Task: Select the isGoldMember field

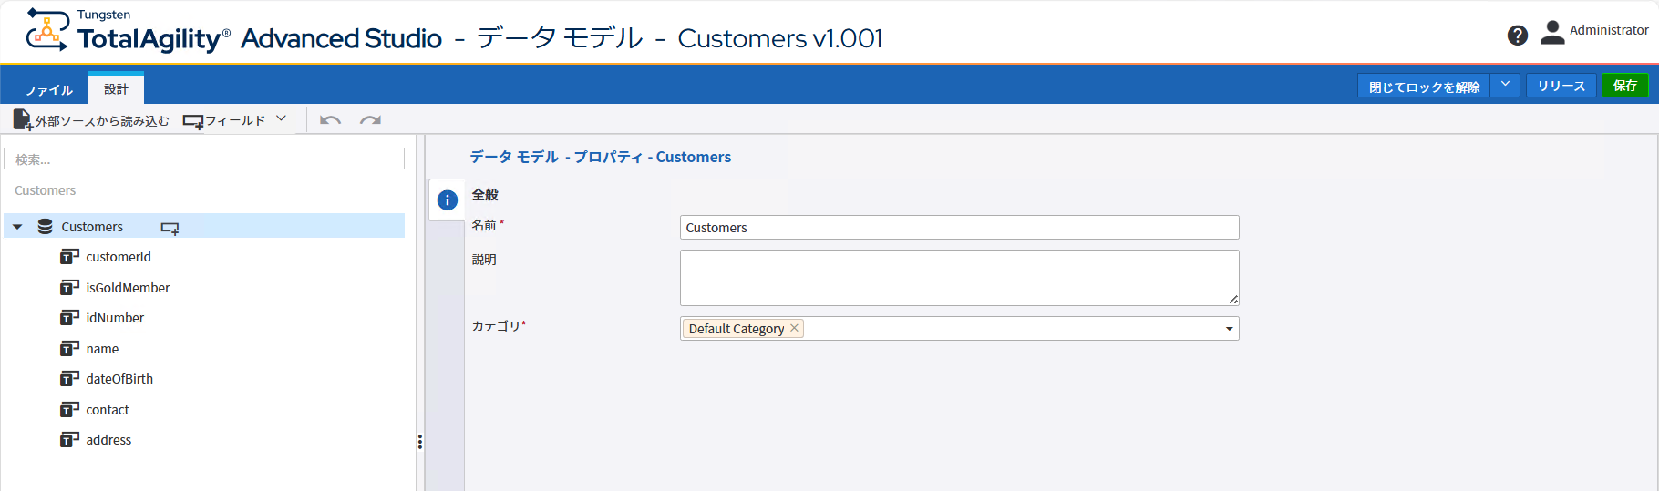Action: (x=128, y=288)
